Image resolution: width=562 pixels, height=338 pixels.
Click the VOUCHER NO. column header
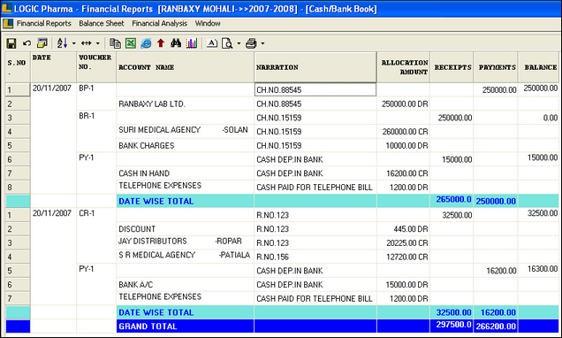tap(96, 67)
